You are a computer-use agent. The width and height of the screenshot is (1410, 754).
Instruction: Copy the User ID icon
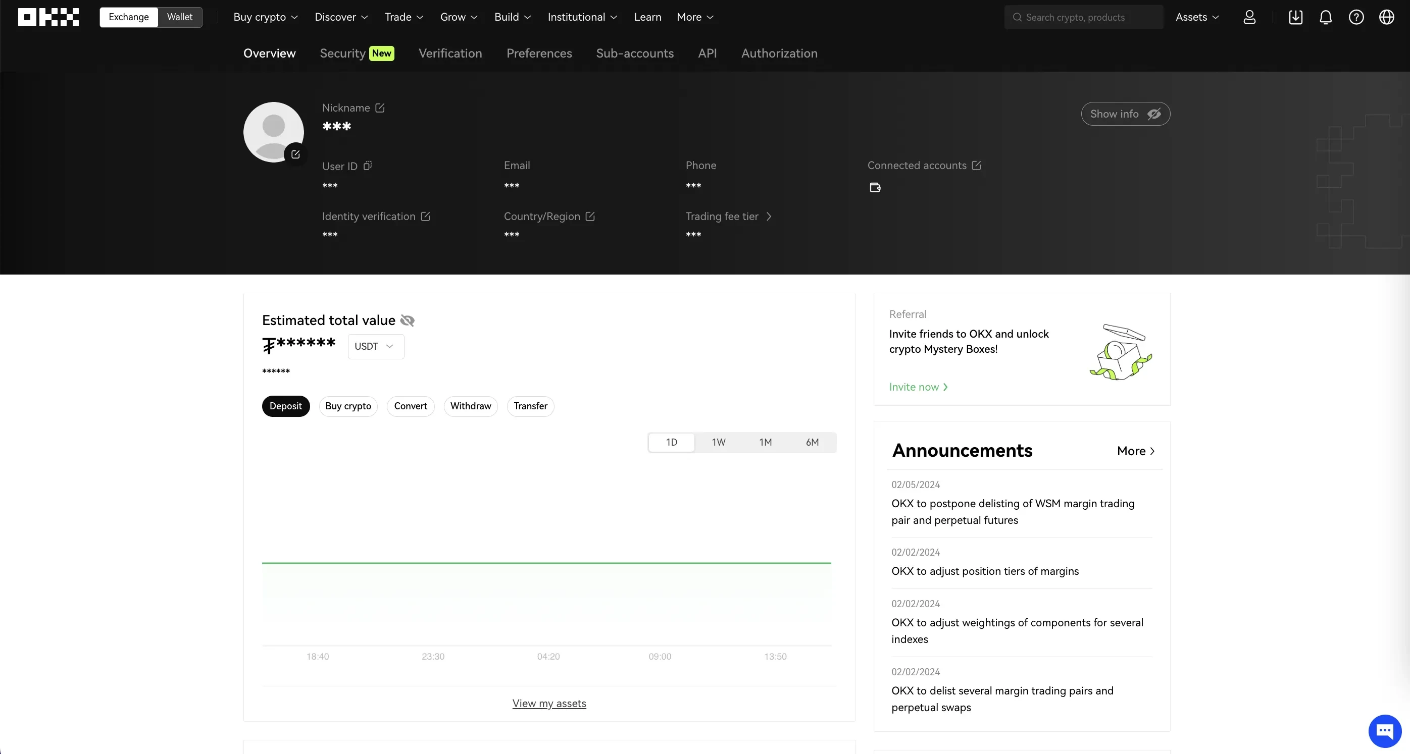coord(368,165)
